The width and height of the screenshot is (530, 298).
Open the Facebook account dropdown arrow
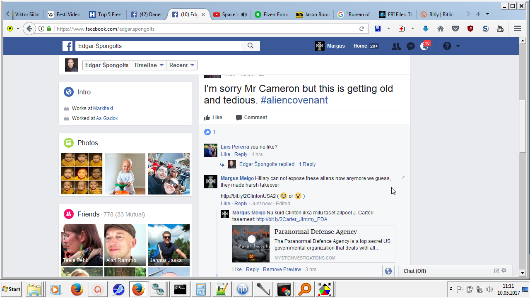pos(458,46)
